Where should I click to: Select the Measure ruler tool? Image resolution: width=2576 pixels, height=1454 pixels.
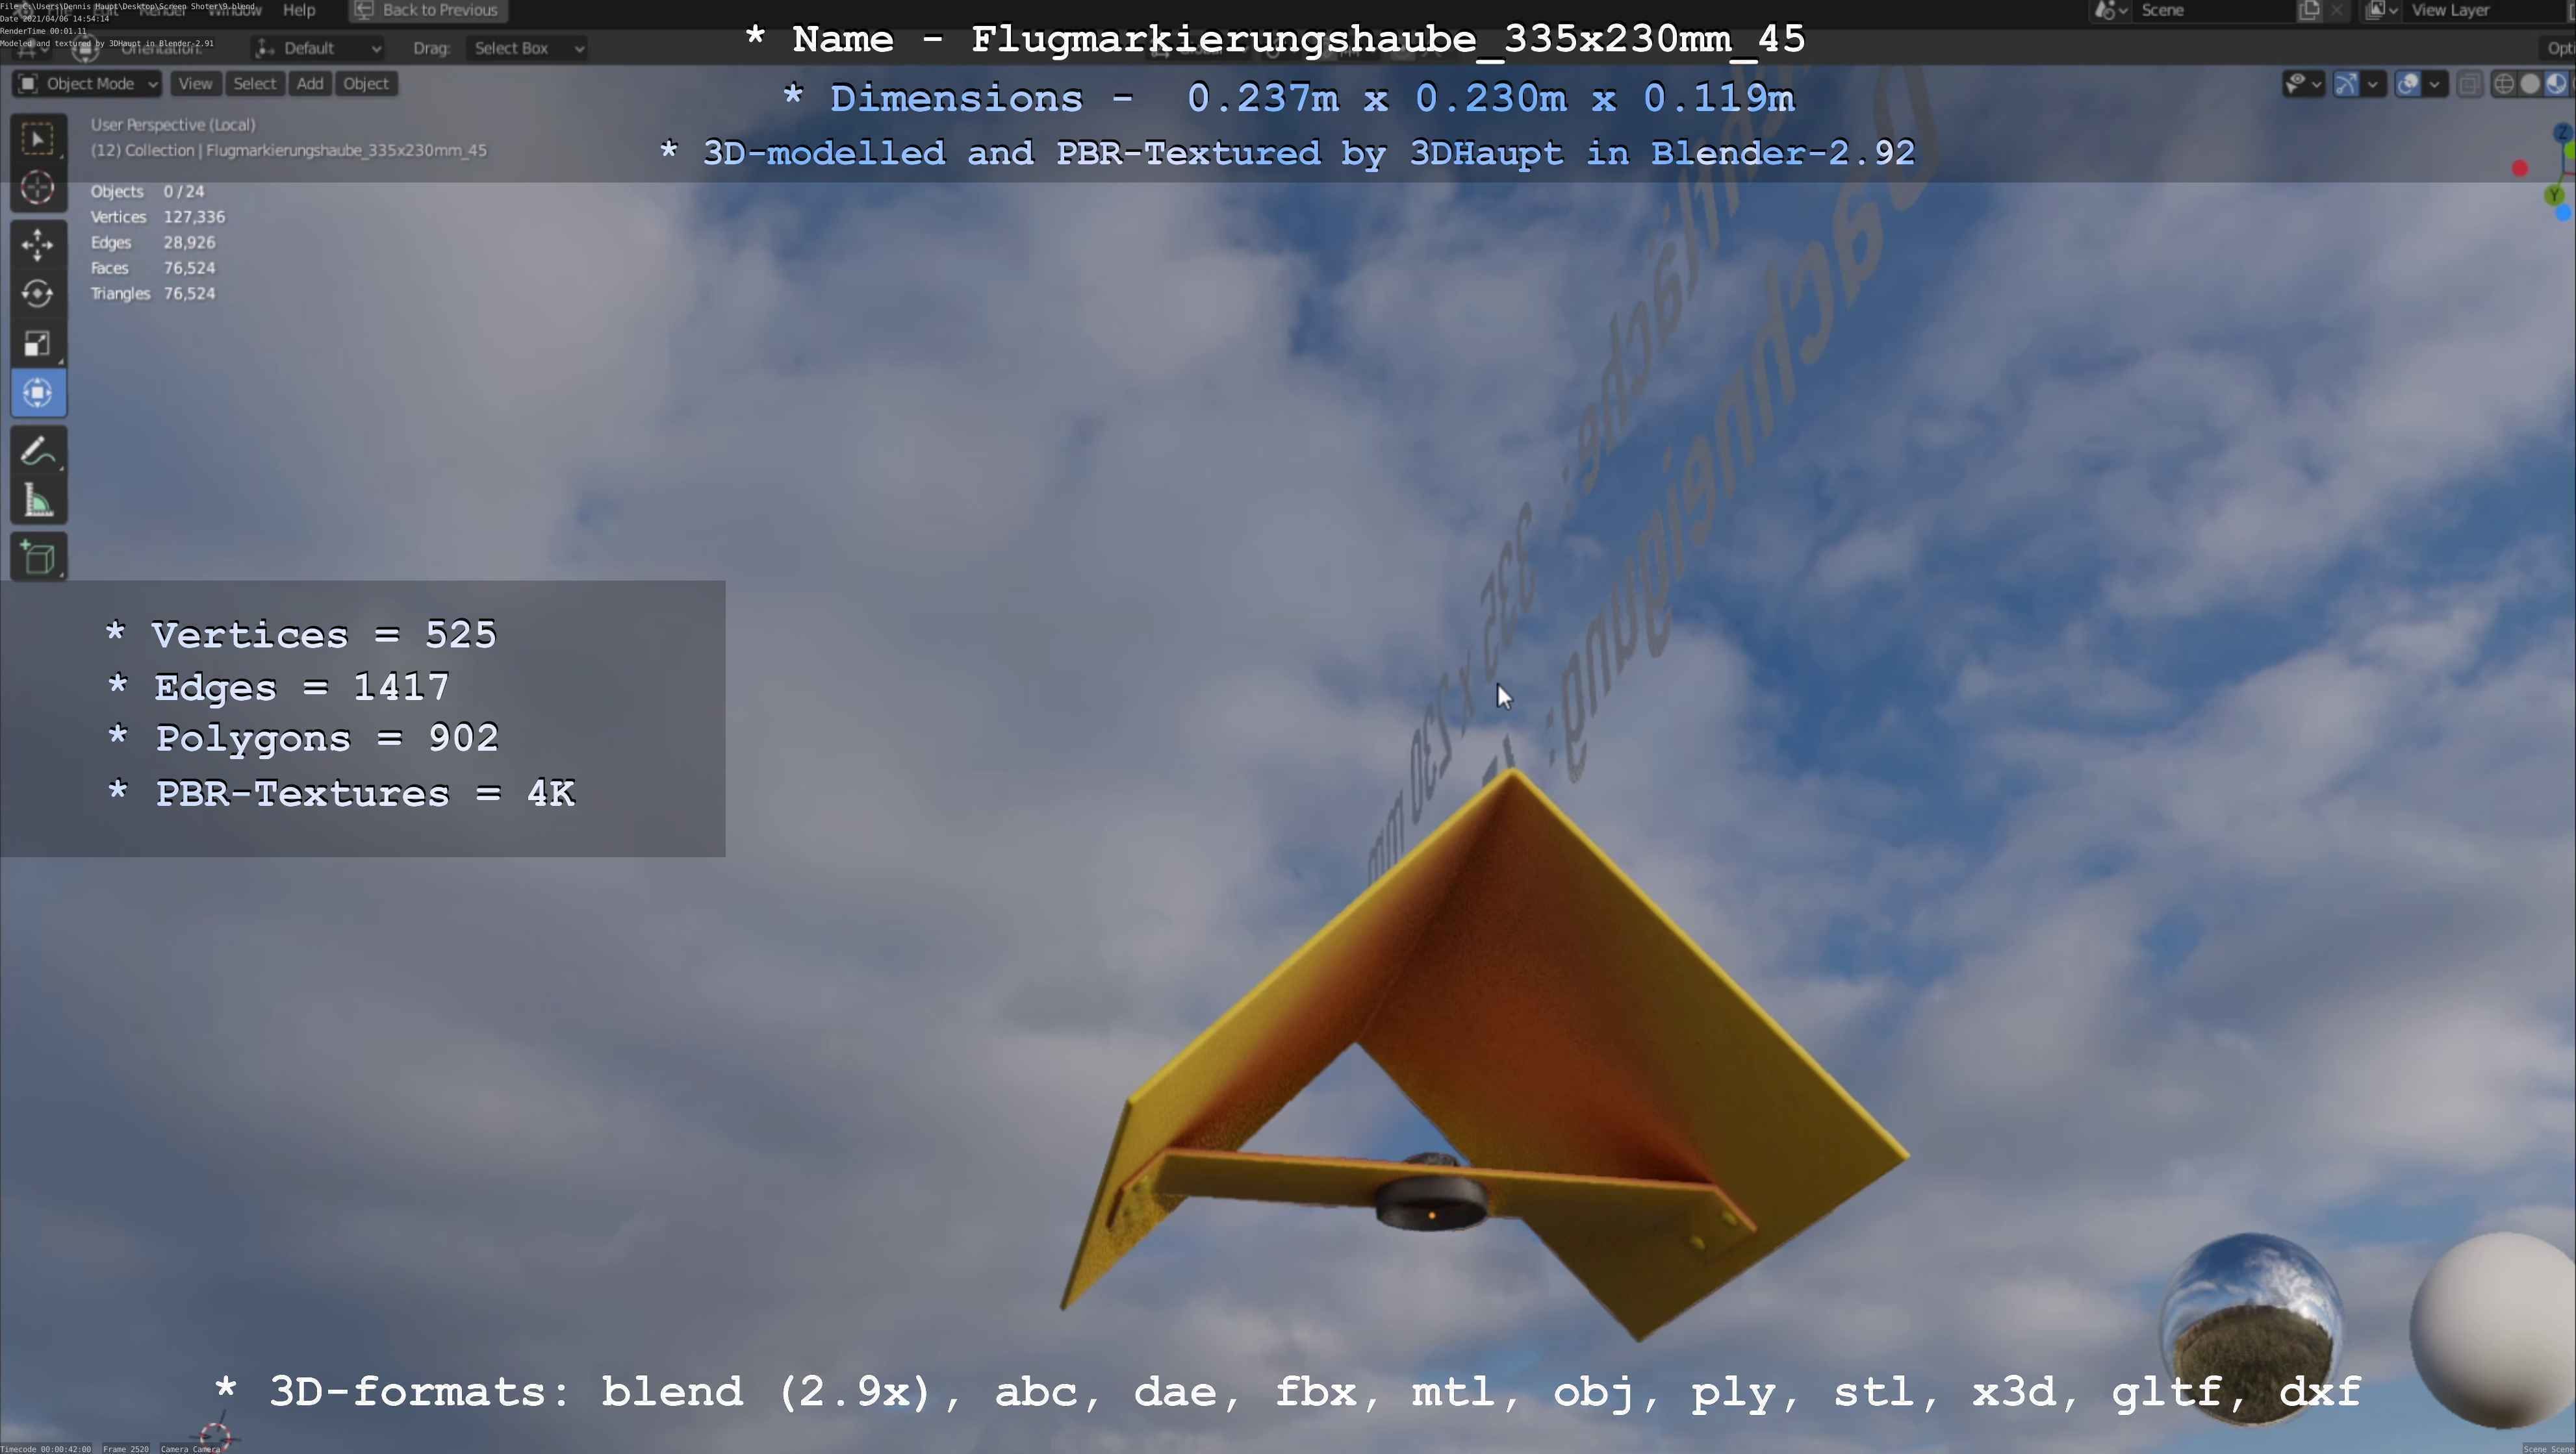tap(38, 501)
